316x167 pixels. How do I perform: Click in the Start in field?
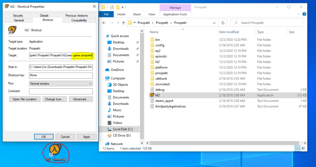point(61,67)
